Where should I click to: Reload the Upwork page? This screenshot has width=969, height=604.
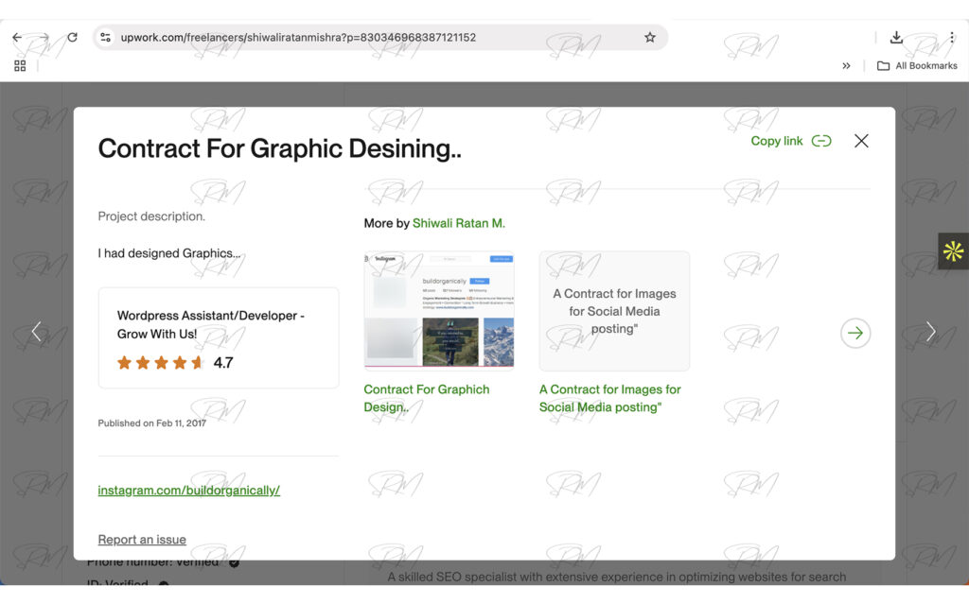[72, 37]
